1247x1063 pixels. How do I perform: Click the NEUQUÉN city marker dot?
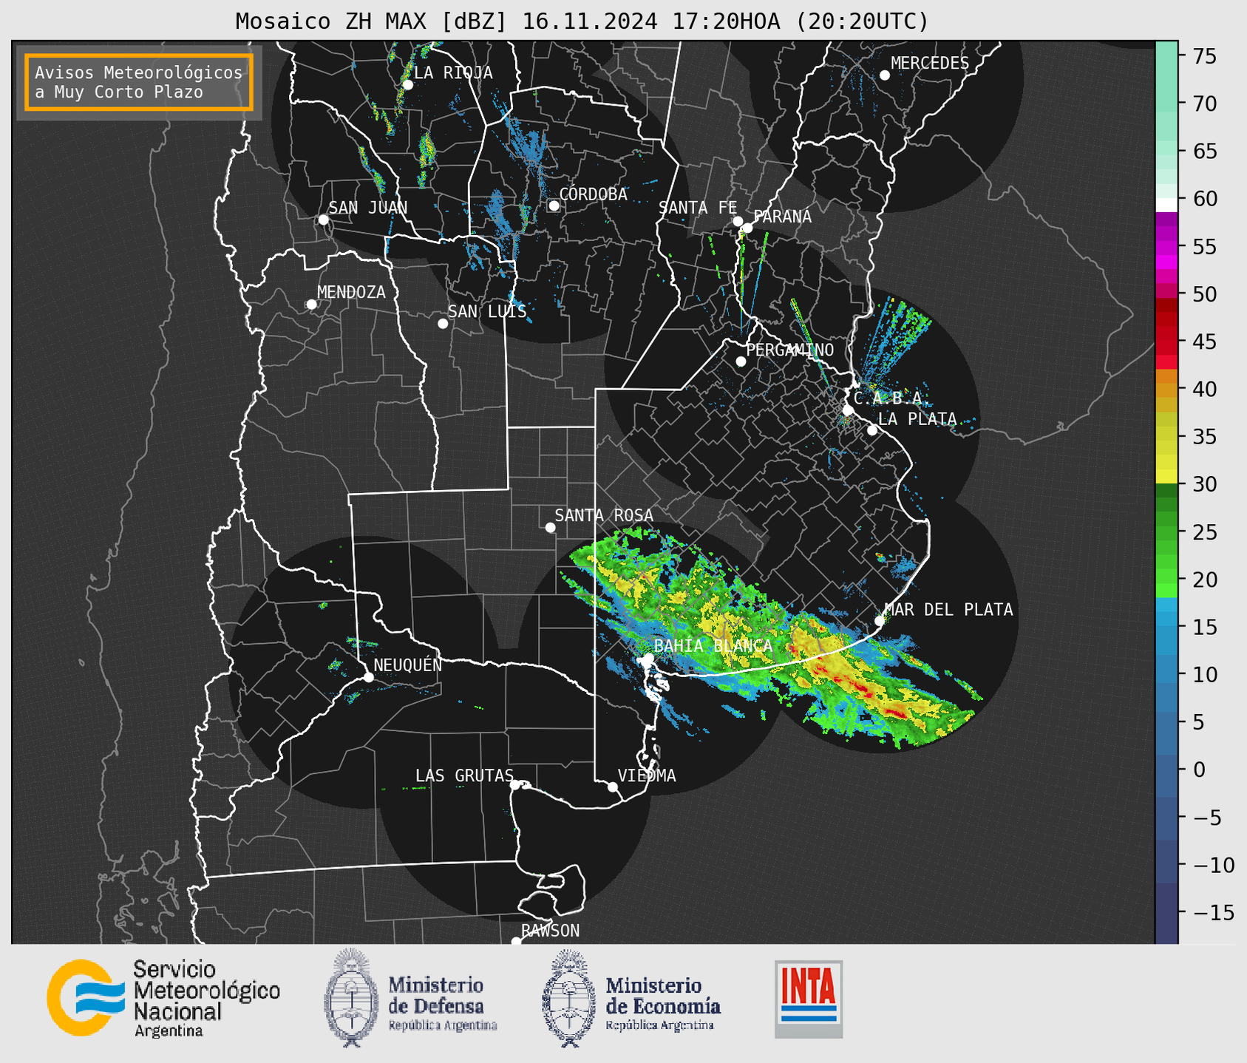click(x=368, y=677)
